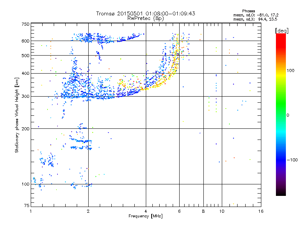Click the x-axis tick label '10'
307x230 pixels.
coord(222,211)
